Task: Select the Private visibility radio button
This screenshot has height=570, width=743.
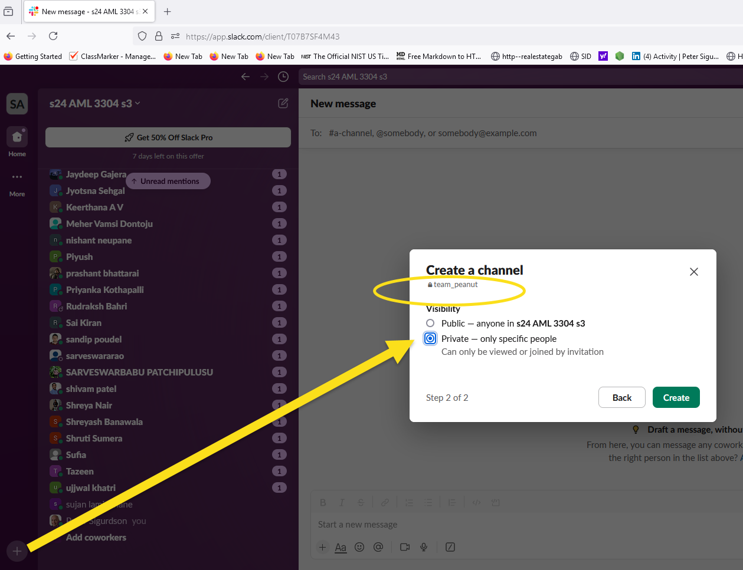Action: coord(430,338)
